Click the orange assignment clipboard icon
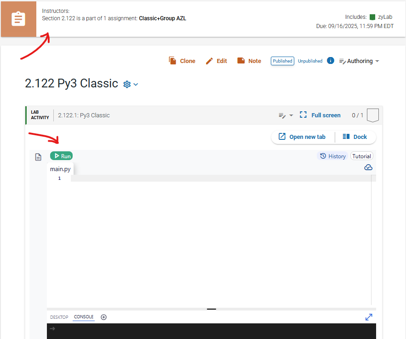Viewport: 406px width, 339px height. coord(18,19)
